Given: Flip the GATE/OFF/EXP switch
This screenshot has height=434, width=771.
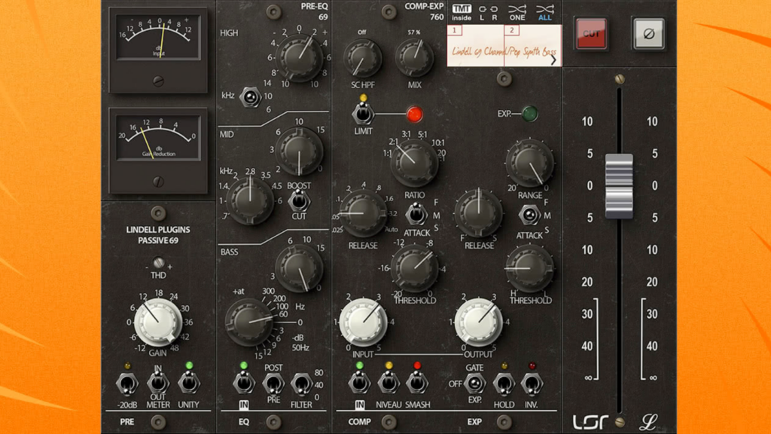Looking at the screenshot, I should [474, 383].
